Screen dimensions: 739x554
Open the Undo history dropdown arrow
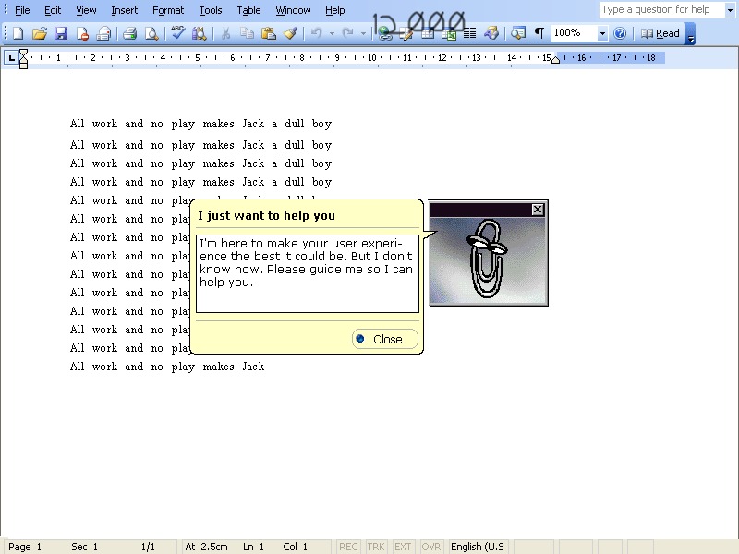(x=332, y=33)
